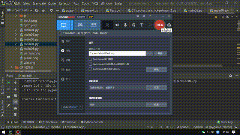Click the output folder path field
Image resolution: width=240 pixels, height=135 pixels.
pos(117,53)
